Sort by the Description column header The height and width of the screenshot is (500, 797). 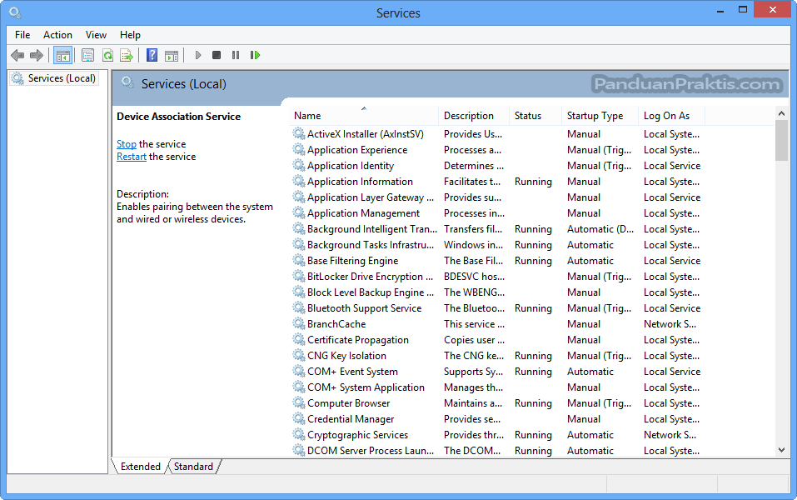tap(474, 116)
